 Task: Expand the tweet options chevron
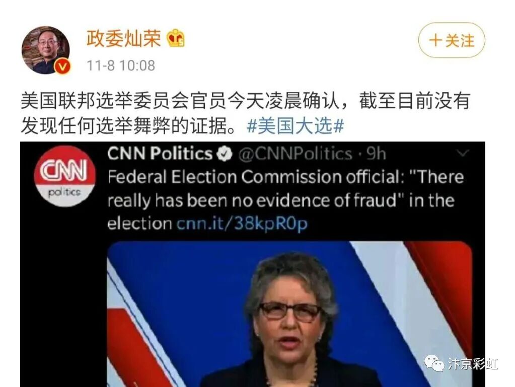pyautogui.click(x=463, y=153)
